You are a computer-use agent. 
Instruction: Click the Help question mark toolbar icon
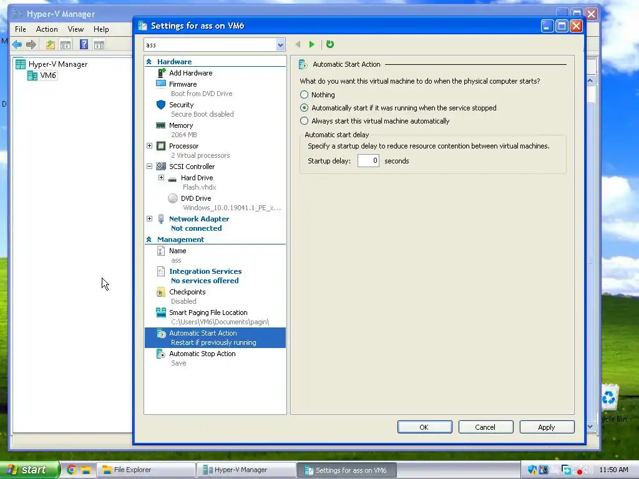(84, 44)
